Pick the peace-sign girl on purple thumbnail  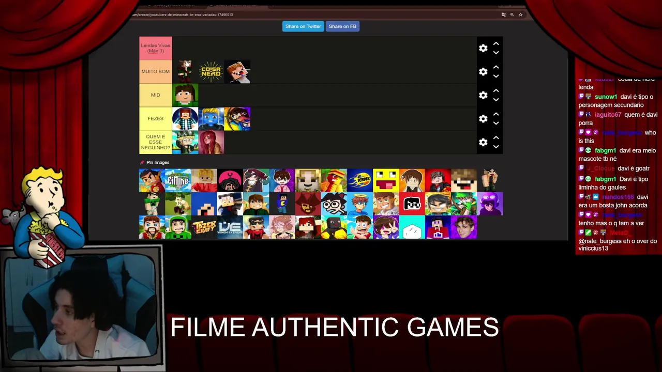pyautogui.click(x=386, y=227)
